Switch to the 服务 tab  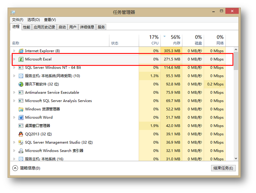tap(101, 27)
